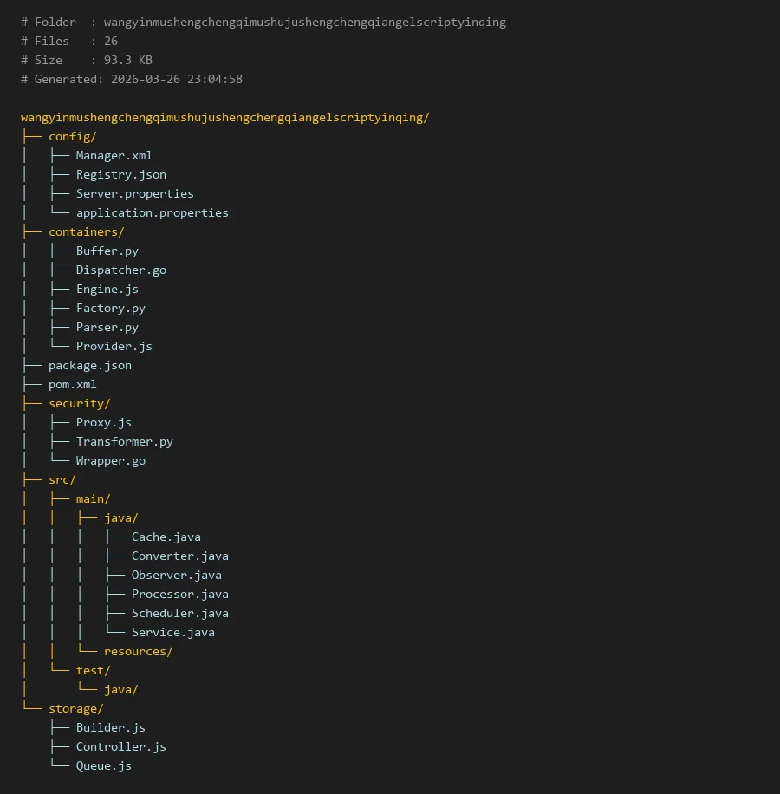Collapse the security/ folder
The width and height of the screenshot is (780, 794).
(79, 403)
